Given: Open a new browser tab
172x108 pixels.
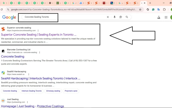Looking at the screenshot, I should pyautogui.click(x=150, y=3).
